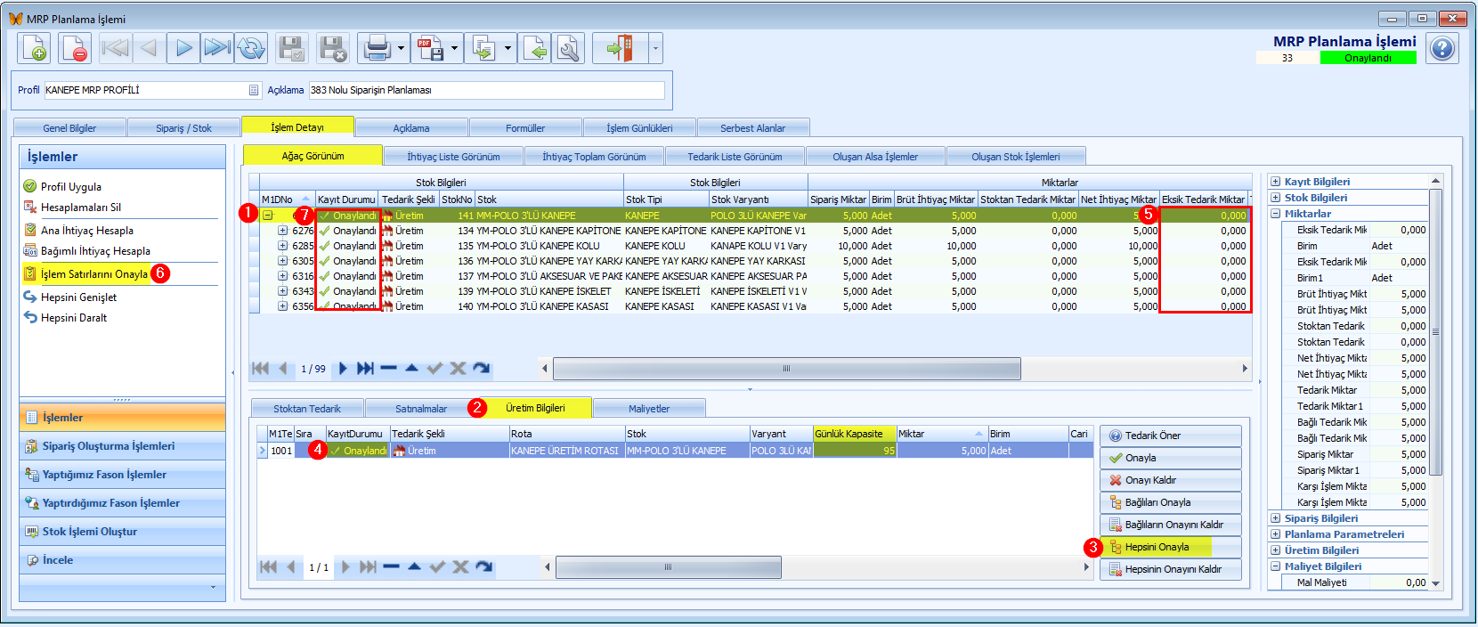Click the PDF export icon

pos(431,48)
